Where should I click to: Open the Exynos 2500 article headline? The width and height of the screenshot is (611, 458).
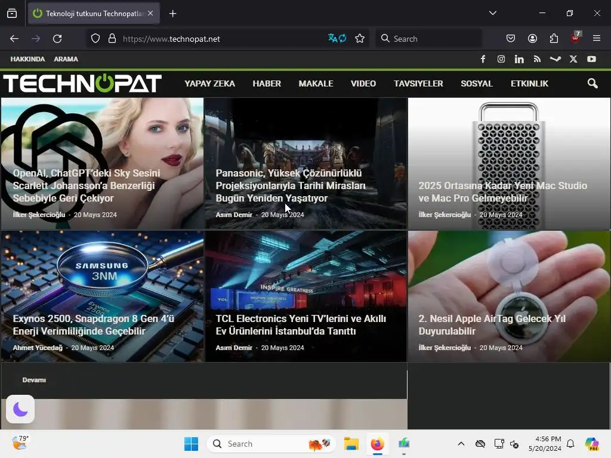94,324
